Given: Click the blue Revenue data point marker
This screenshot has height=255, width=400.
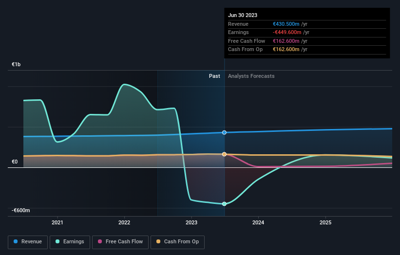Looking at the screenshot, I should click(224, 132).
